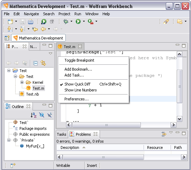
Task: Open the Previous Annotation dropdown arrow
Action: point(28,29)
